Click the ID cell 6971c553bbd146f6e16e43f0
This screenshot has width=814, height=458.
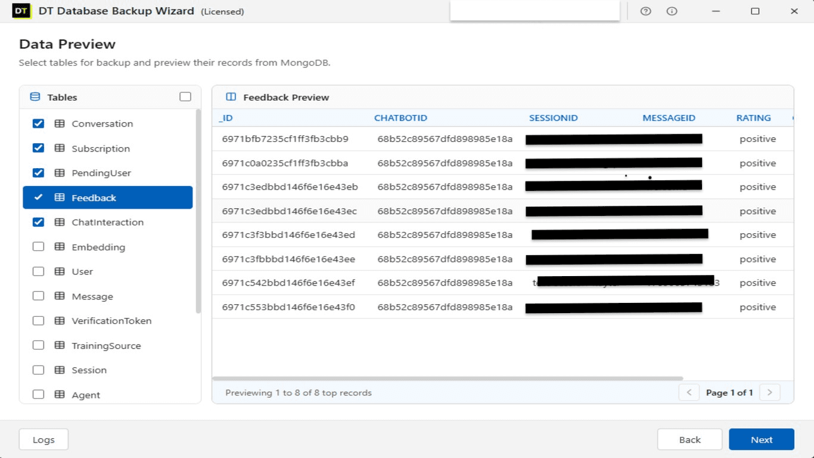(x=288, y=307)
